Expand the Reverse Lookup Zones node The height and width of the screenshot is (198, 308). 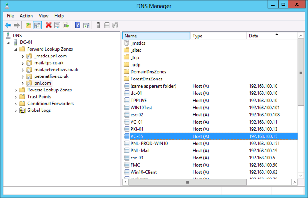(15, 90)
